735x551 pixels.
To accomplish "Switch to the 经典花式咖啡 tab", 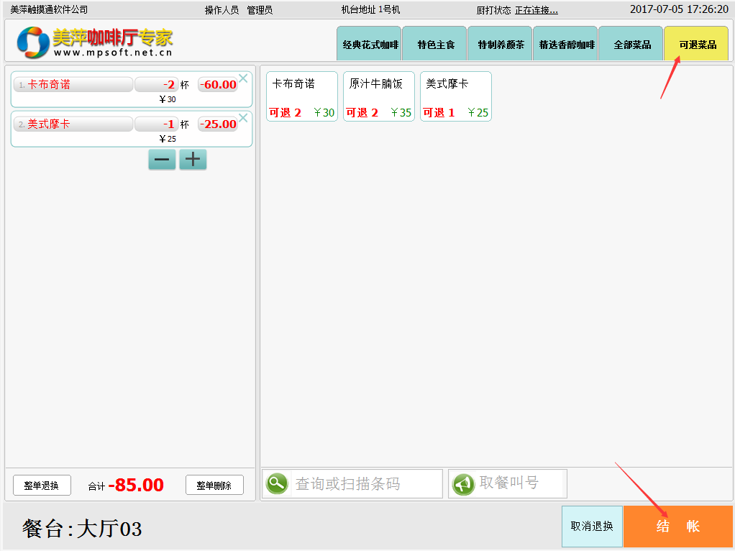I will click(369, 45).
